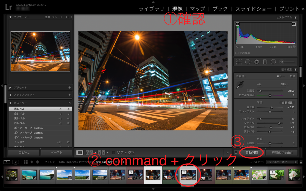
Task: Open the filmstrip grid view icon
Action: point(26,162)
